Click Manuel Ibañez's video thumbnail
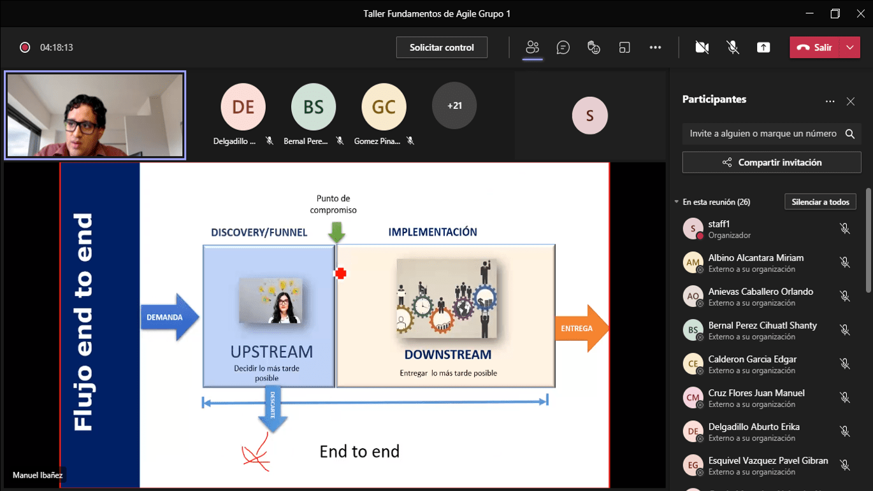 click(x=95, y=115)
